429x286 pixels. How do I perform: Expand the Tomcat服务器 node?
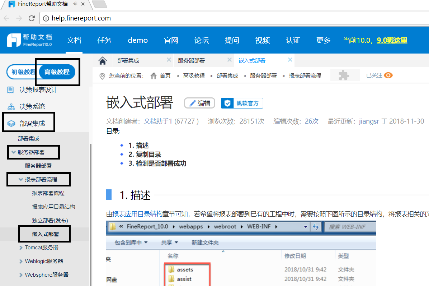tap(21, 248)
